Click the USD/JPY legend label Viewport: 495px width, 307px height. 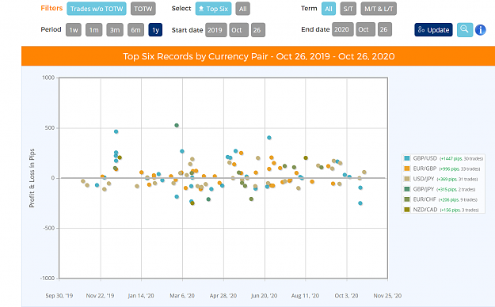pyautogui.click(x=424, y=179)
